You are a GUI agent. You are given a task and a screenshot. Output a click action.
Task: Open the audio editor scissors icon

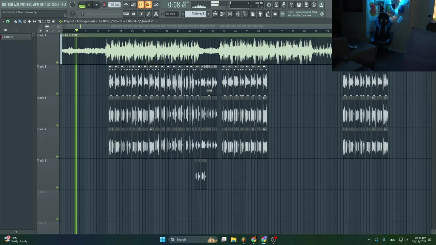pos(276,5)
